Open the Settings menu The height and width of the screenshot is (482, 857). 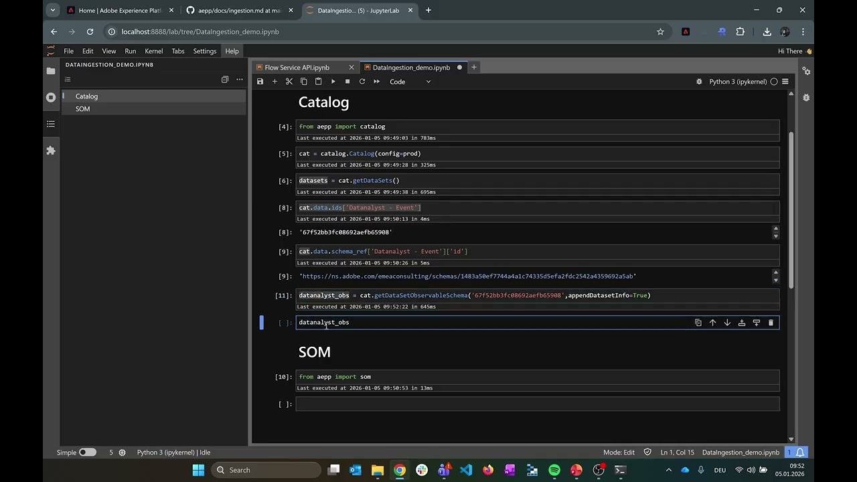point(205,51)
